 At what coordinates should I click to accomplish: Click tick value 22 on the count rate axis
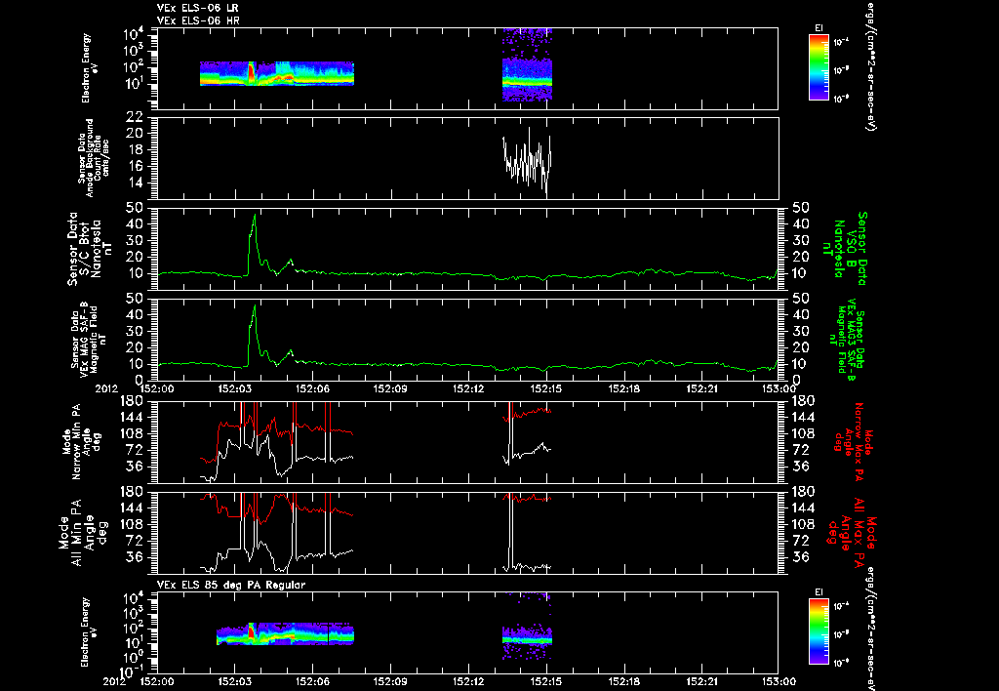click(134, 117)
